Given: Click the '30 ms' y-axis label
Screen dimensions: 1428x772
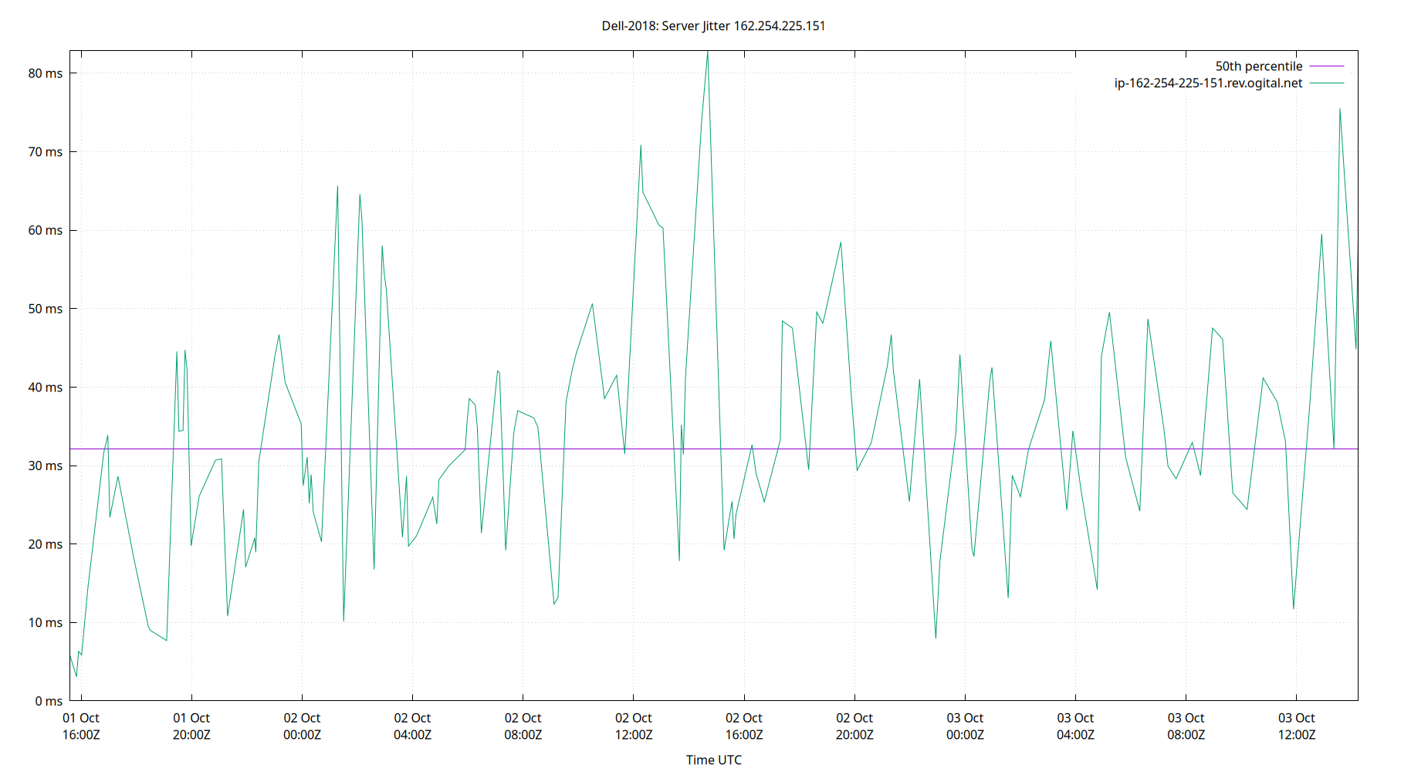Looking at the screenshot, I should click(46, 466).
